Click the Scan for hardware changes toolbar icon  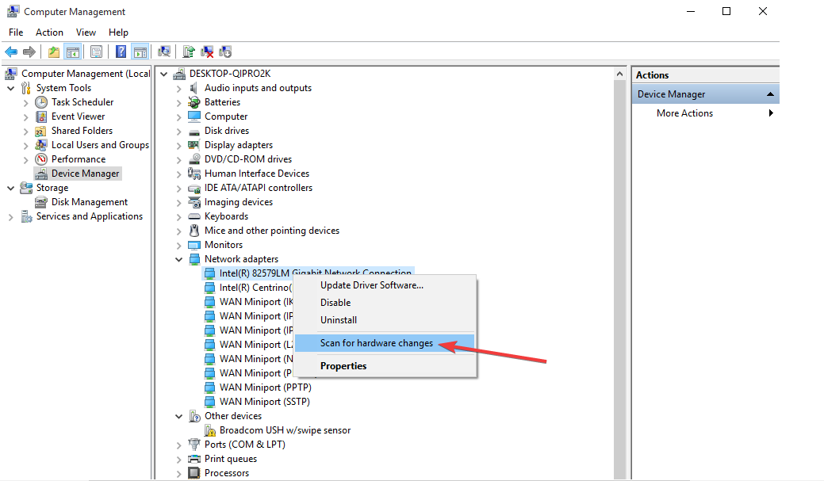click(164, 52)
